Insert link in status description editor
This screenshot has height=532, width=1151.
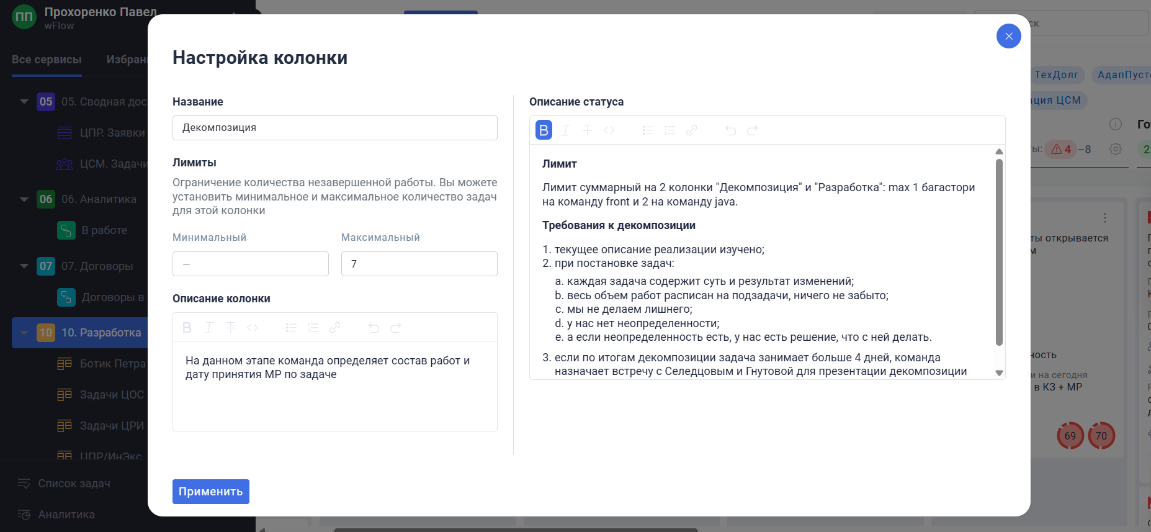pos(691,130)
